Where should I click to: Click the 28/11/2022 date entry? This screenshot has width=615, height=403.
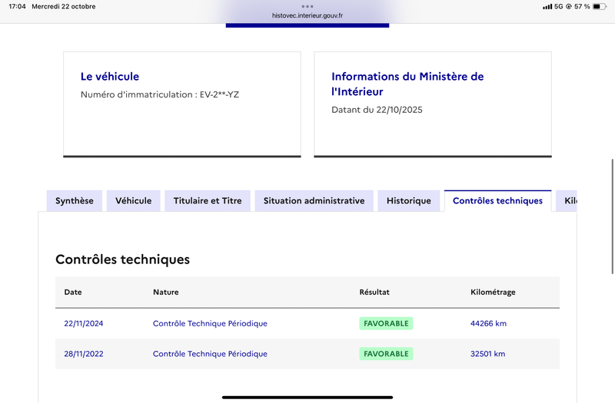(84, 354)
